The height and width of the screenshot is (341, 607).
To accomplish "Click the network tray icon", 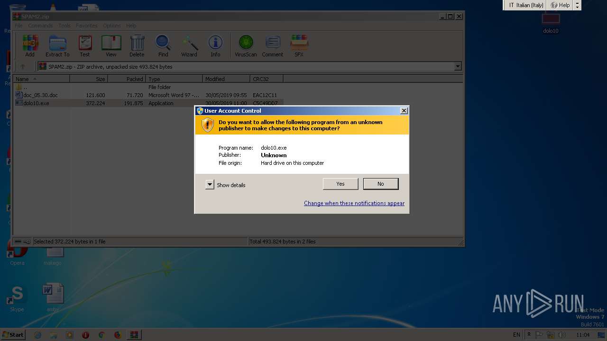I will point(551,335).
